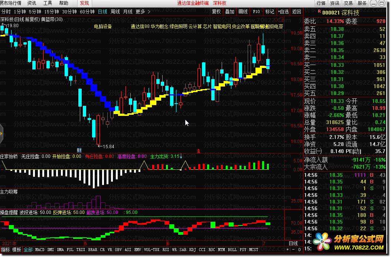Apply the BOLL indicator
The height and width of the screenshot is (257, 391).
point(232,250)
